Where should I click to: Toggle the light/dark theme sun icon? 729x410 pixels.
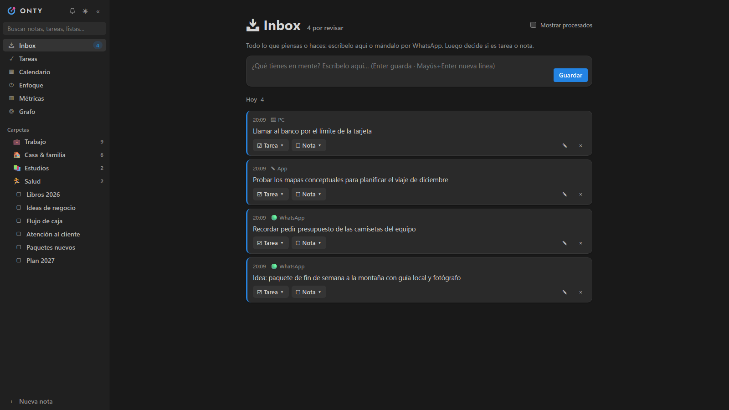(85, 11)
